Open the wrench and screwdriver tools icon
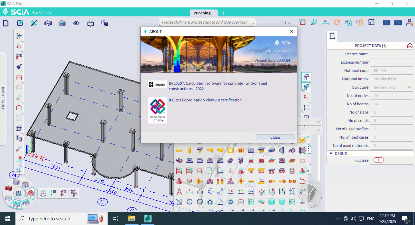This screenshot has width=415, height=225. [x=34, y=23]
